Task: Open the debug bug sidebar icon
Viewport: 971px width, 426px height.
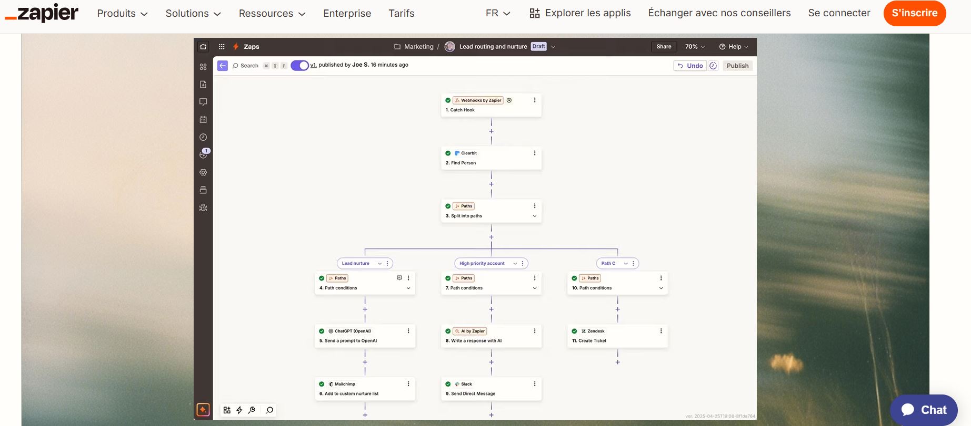Action: click(203, 208)
